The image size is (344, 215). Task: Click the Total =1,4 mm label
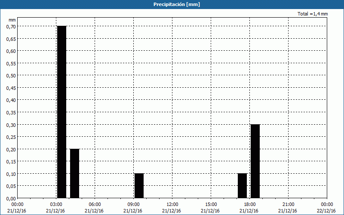[x=313, y=14]
